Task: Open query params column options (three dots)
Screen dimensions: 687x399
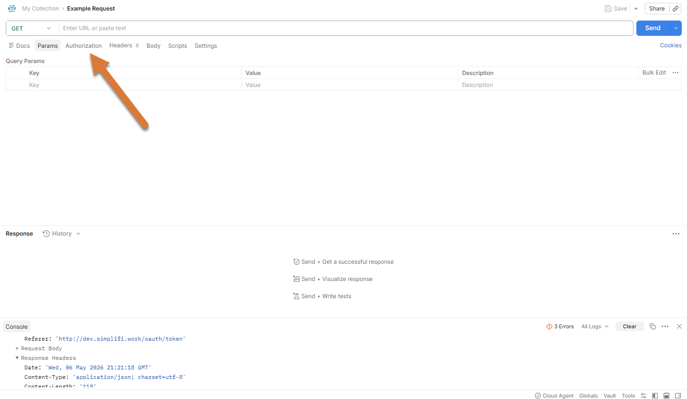Action: pos(676,73)
